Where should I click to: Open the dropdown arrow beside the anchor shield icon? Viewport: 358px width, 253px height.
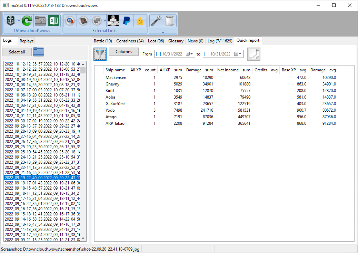point(19,21)
